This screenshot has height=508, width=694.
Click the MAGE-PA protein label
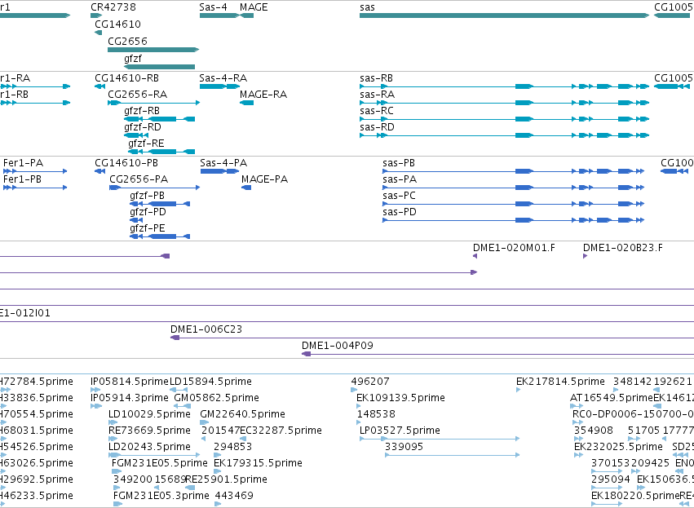[x=265, y=179]
